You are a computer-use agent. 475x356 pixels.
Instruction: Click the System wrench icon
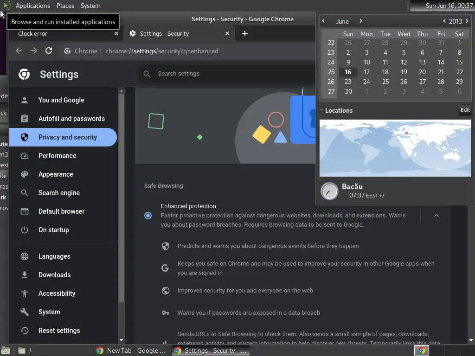pos(25,312)
